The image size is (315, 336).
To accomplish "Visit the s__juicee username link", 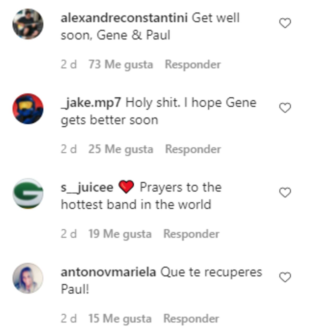I will coord(87,188).
